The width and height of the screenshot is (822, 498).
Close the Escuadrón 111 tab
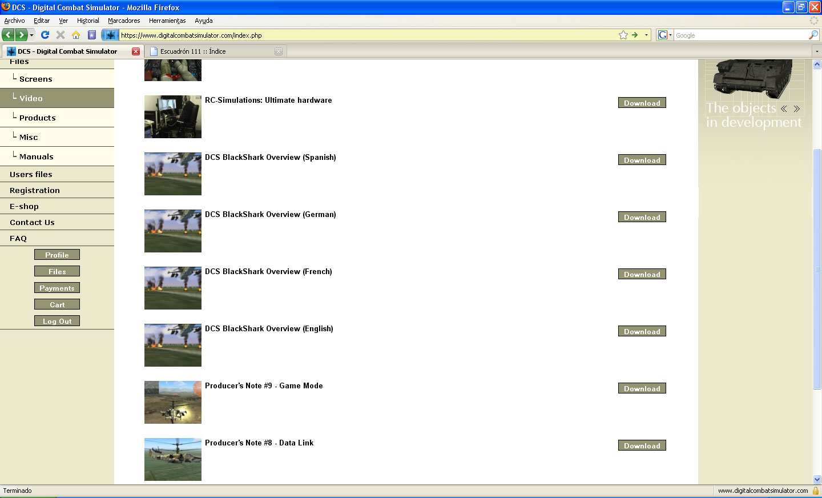click(x=279, y=51)
